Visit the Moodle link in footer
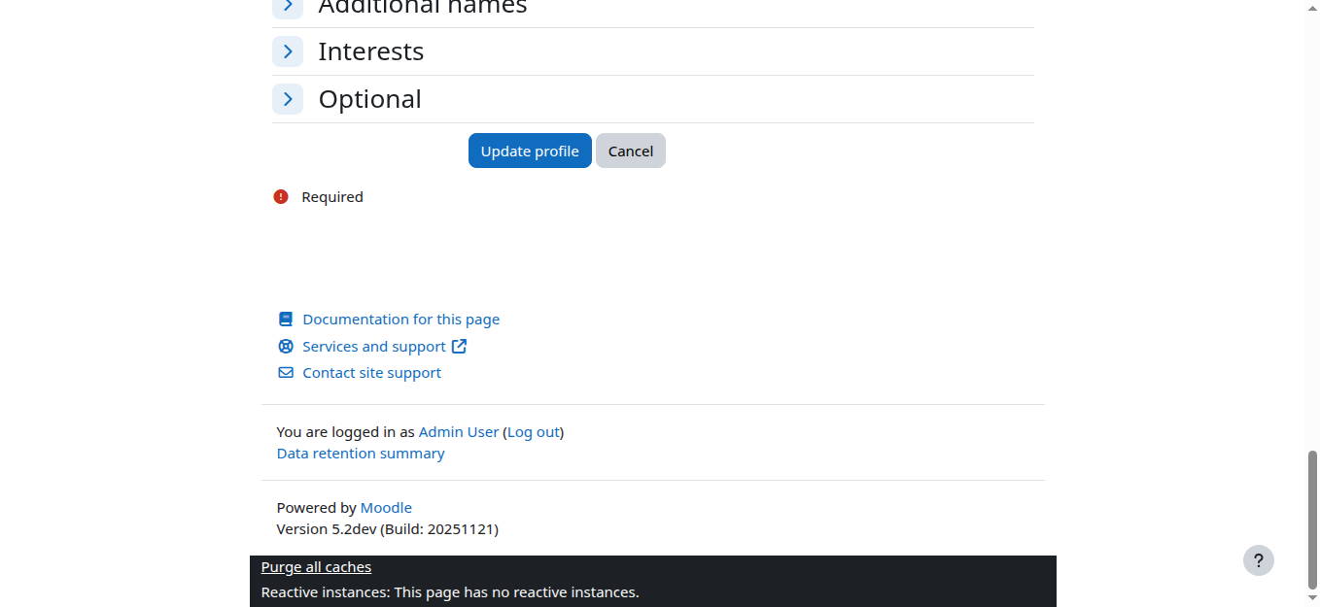The image size is (1320, 607). 386,508
